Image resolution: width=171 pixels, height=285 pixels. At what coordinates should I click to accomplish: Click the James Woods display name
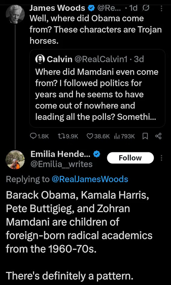(x=58, y=8)
